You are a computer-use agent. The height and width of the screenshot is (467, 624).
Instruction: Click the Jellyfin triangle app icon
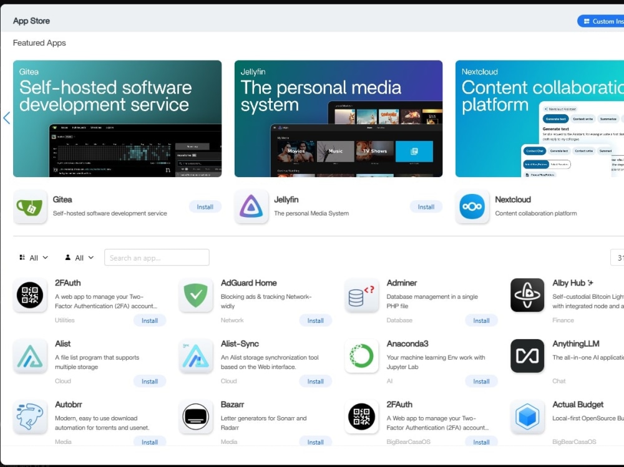[x=251, y=206]
